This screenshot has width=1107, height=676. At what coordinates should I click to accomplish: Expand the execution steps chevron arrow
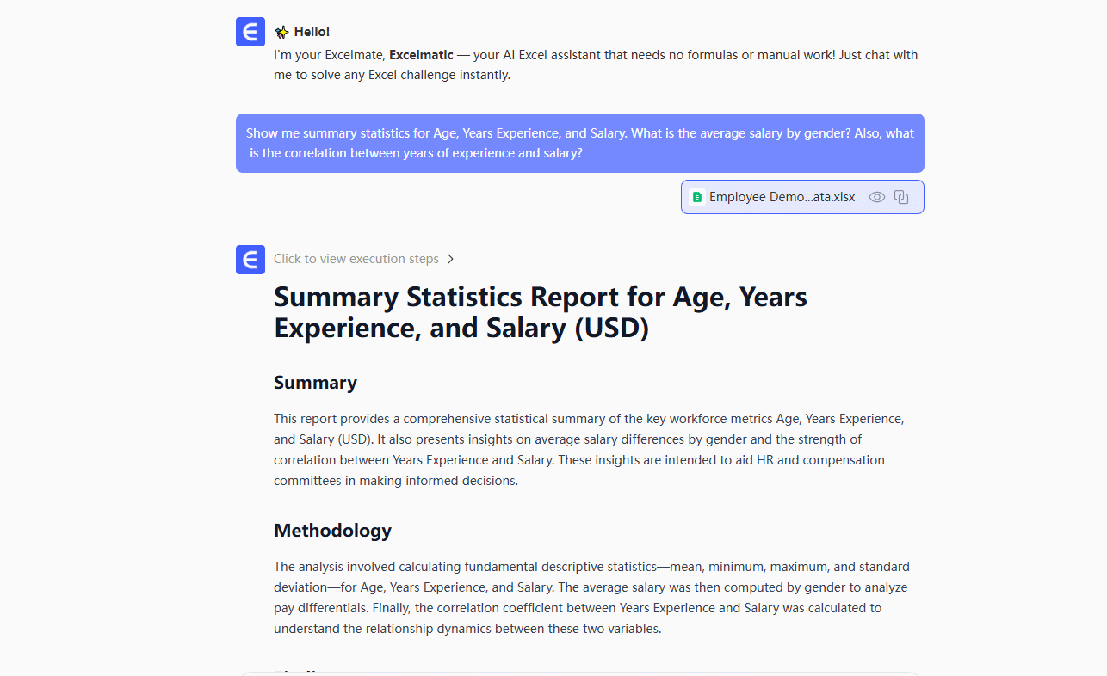450,259
